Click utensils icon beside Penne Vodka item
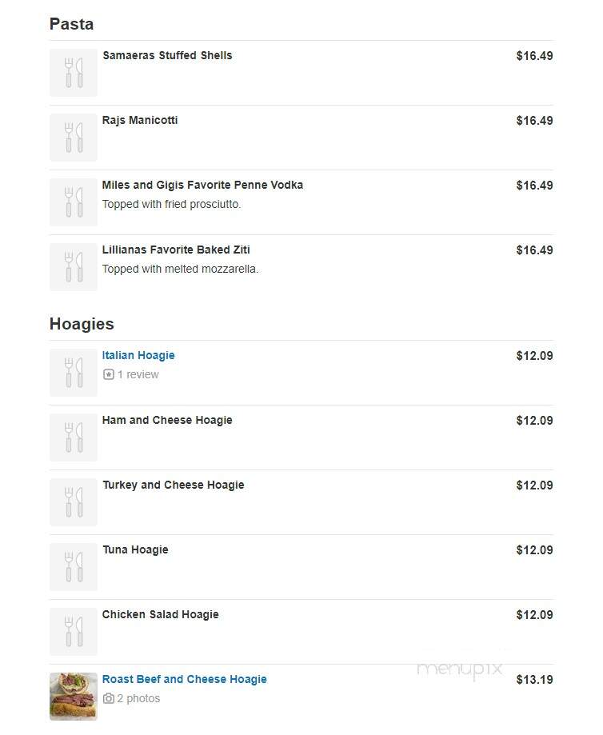603x735 pixels. click(74, 202)
